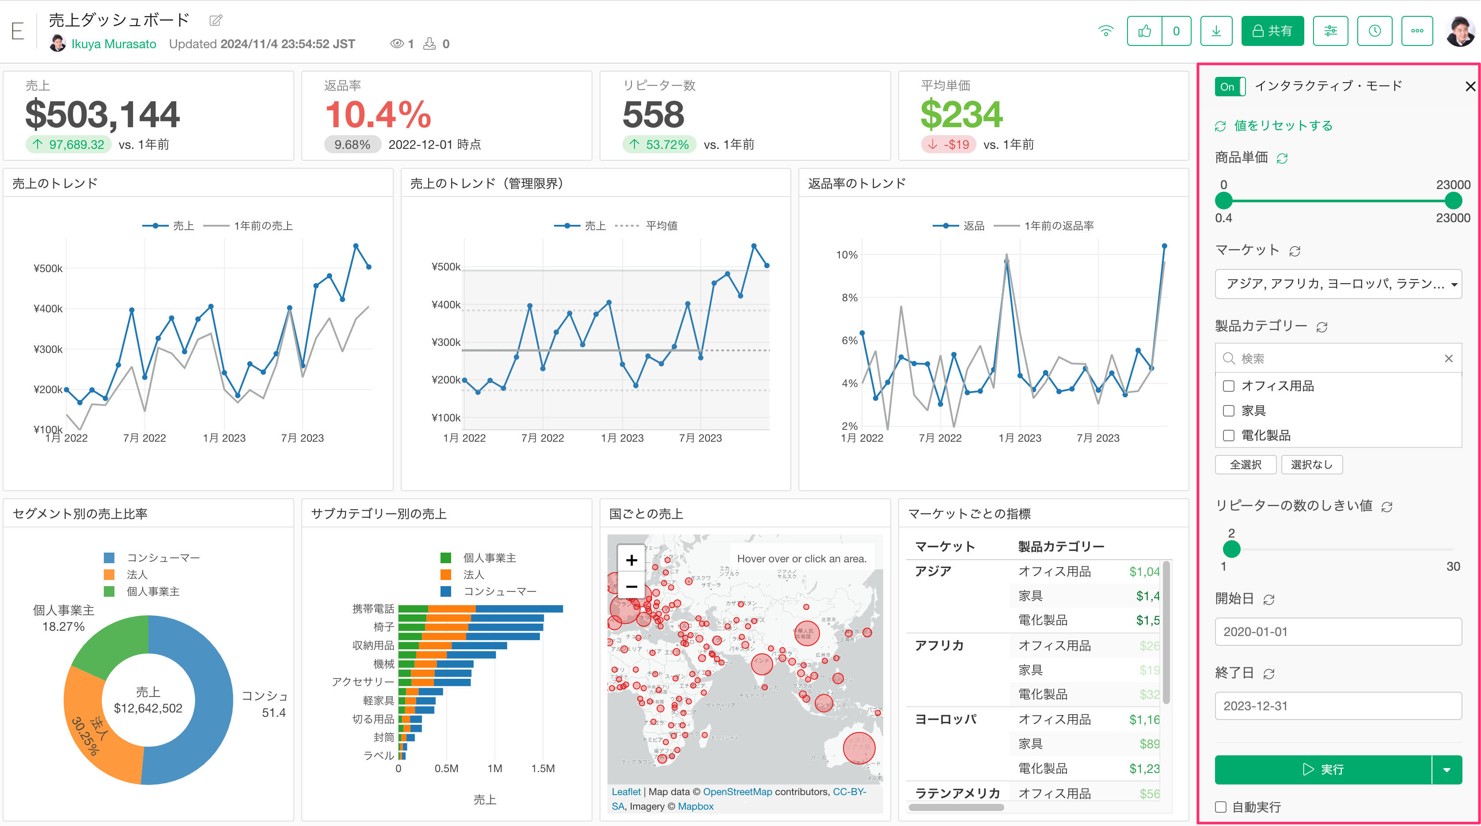1481x826 pixels.
Task: Open the three-dots more options menu
Action: [1417, 31]
